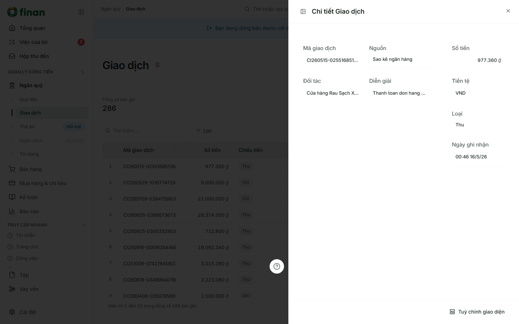Viewport: 519px width, 324px height.
Task: Click the Sao kê ngân hàng source value
Action: point(392,59)
